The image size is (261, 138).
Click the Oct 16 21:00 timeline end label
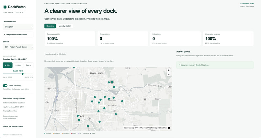tap(29, 77)
